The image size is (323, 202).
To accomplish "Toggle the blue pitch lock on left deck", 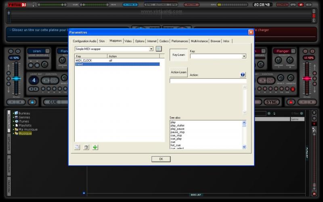I will tap(32, 102).
